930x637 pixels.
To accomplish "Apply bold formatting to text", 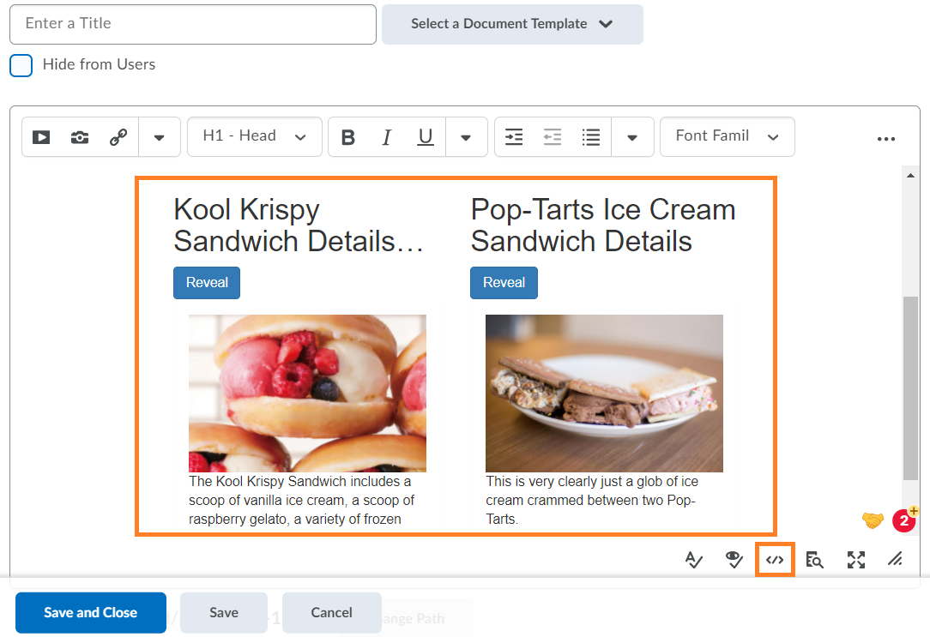I will [347, 136].
